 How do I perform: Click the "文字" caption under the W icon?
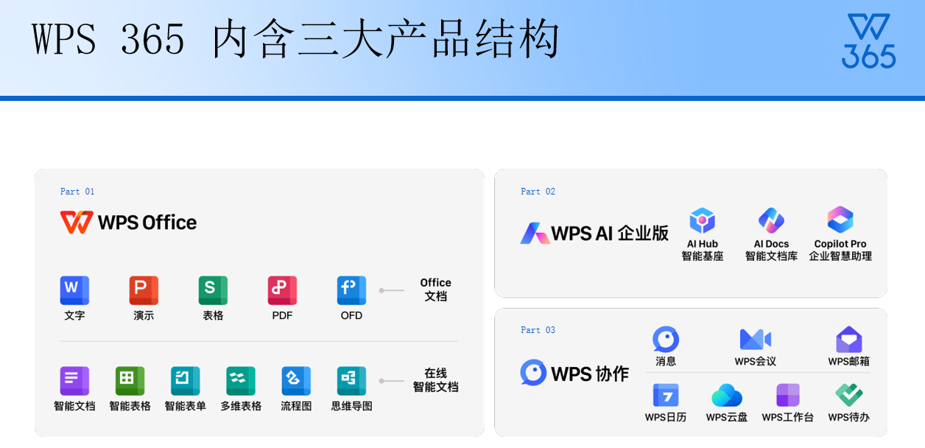pyautogui.click(x=74, y=315)
